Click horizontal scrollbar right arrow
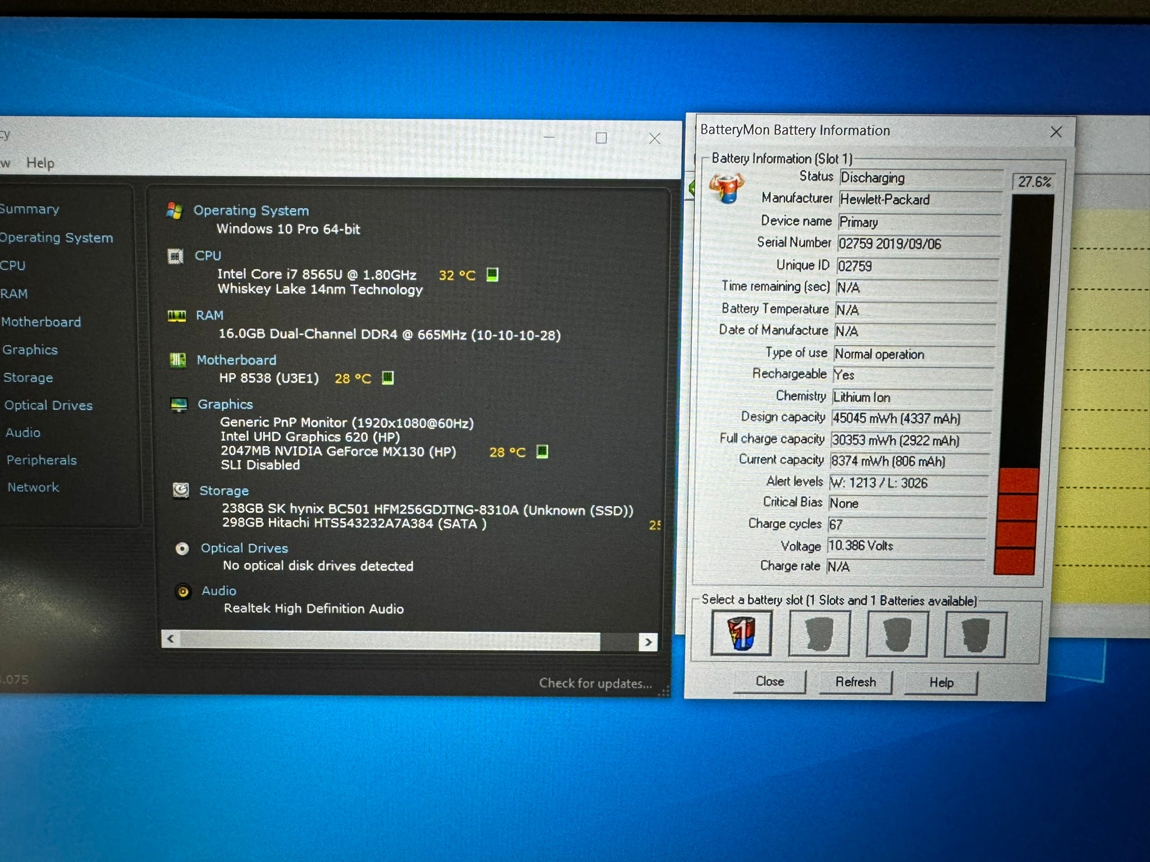 point(649,641)
